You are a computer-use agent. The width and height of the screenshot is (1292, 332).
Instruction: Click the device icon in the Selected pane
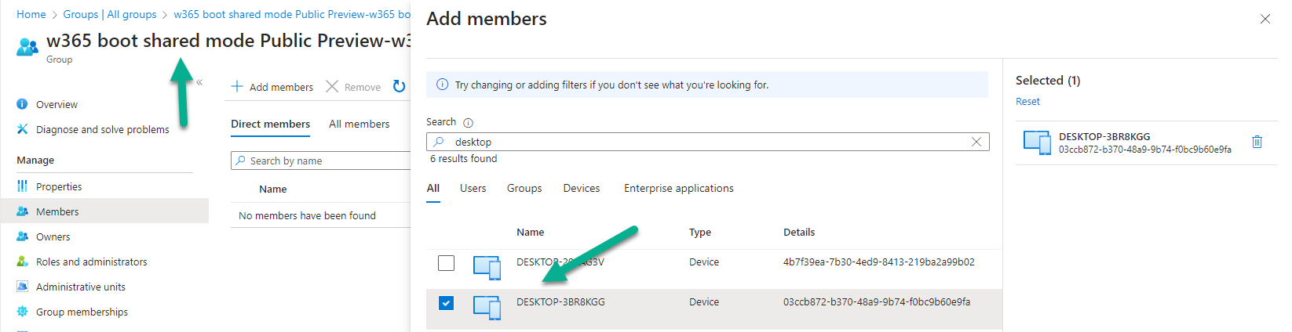1037,143
